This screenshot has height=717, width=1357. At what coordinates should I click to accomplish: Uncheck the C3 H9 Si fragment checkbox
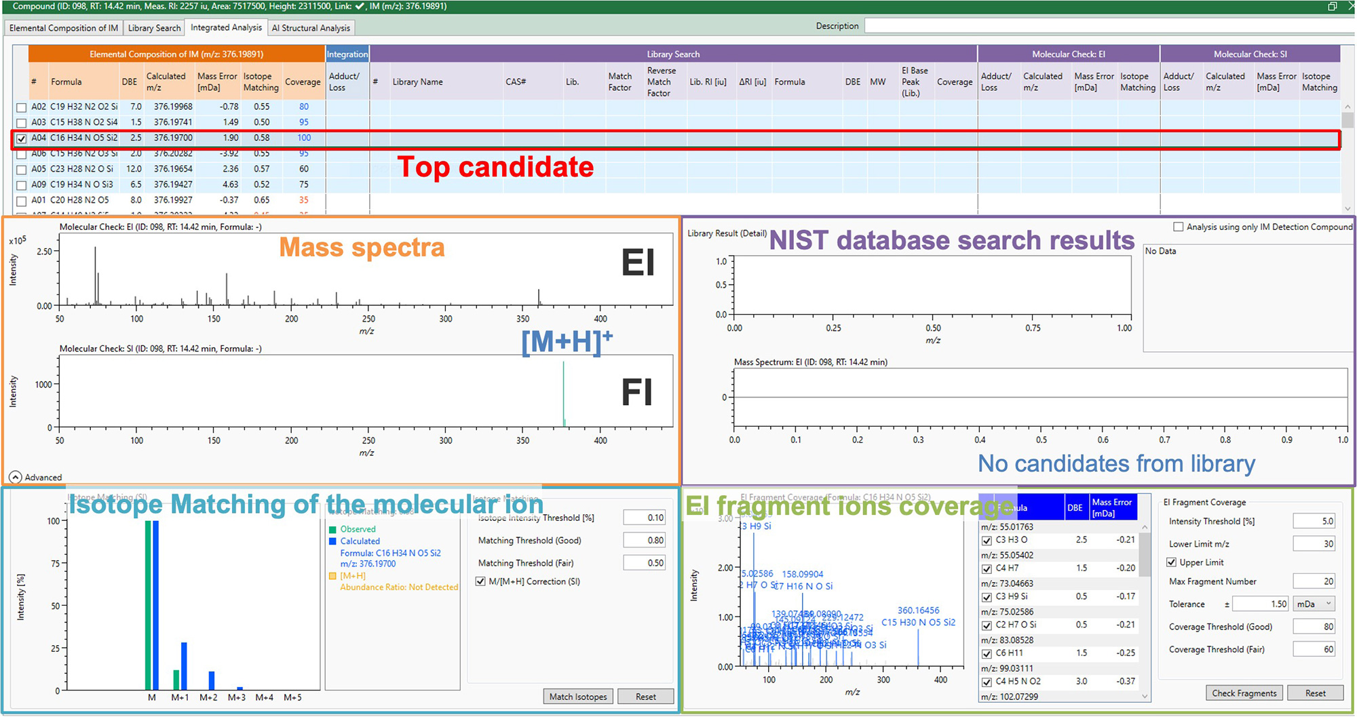[x=987, y=598]
